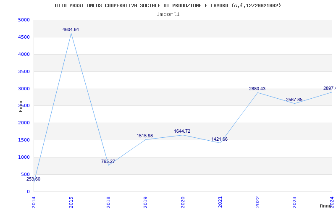336x210 pixels.
Task: Select data label 253.60
Action: coord(34,179)
